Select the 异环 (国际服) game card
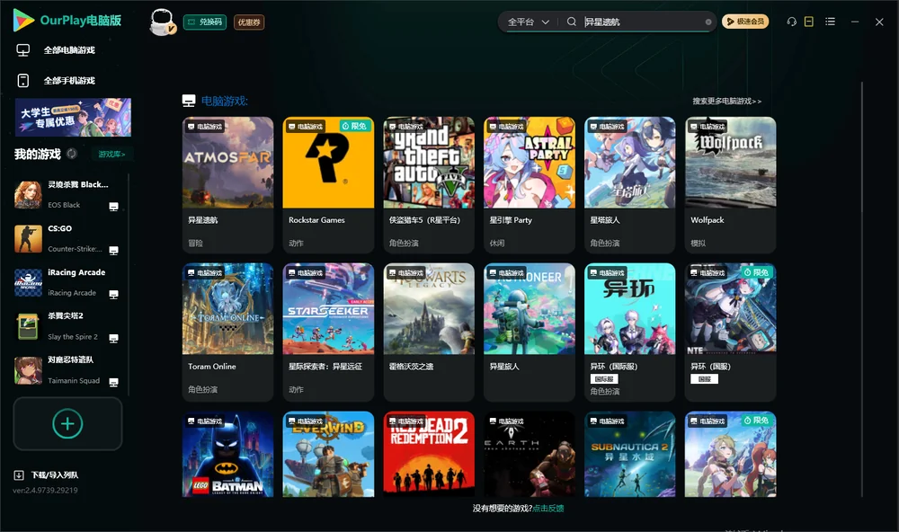899x532 pixels. (x=630, y=332)
